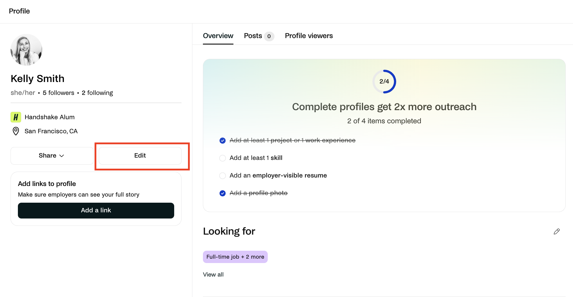Viewport: 573px width, 297px height.
Task: Open the 5 followers list
Action: [x=58, y=93]
